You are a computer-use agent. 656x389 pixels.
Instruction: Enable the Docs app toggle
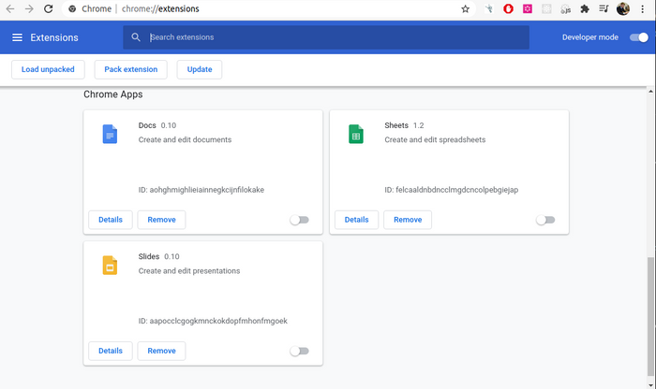point(300,220)
